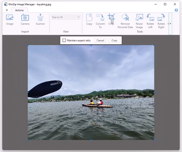Open the Camera import tool

click(25, 18)
